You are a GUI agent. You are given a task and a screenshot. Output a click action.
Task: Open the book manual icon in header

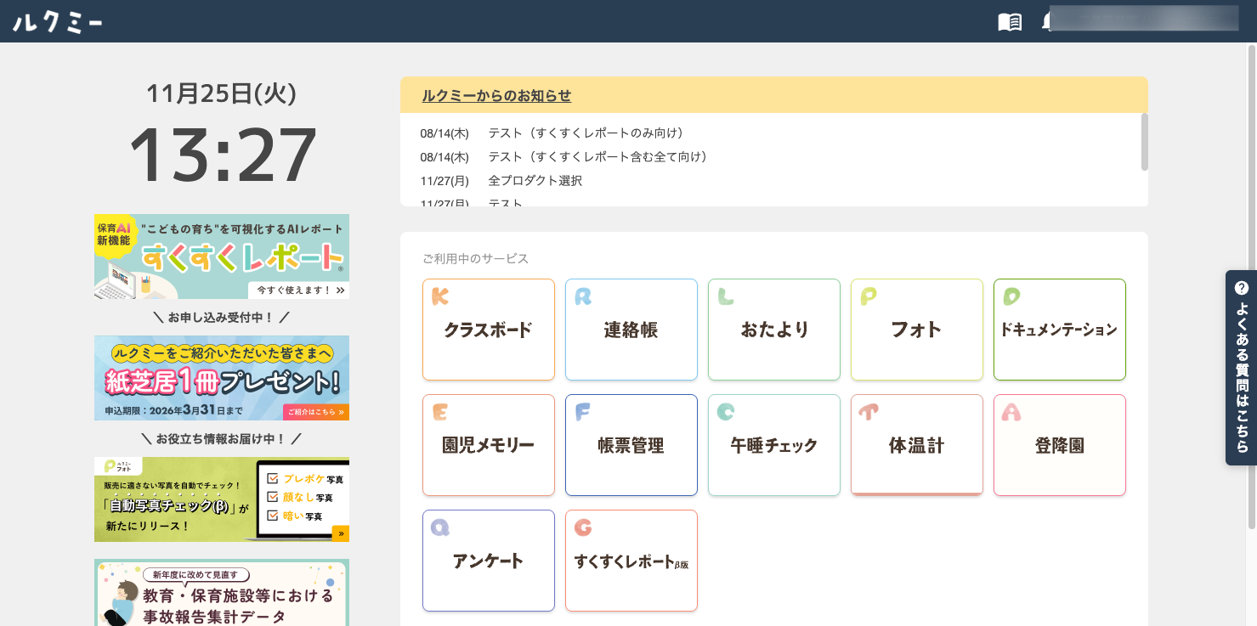click(x=1010, y=22)
